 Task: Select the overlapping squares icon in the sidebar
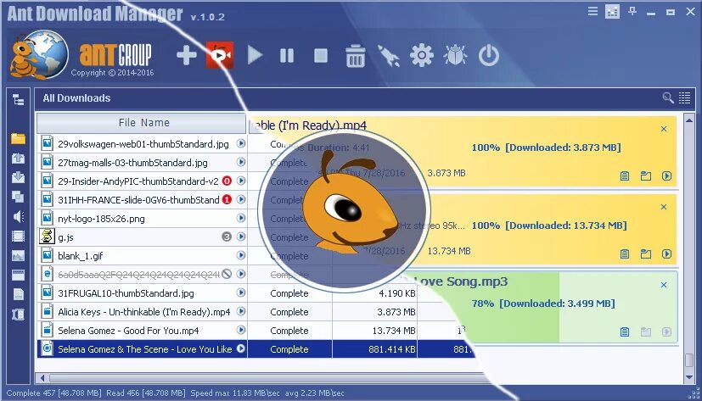pos(18,197)
